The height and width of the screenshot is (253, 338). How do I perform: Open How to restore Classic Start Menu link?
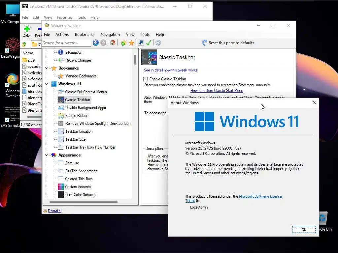point(217,91)
